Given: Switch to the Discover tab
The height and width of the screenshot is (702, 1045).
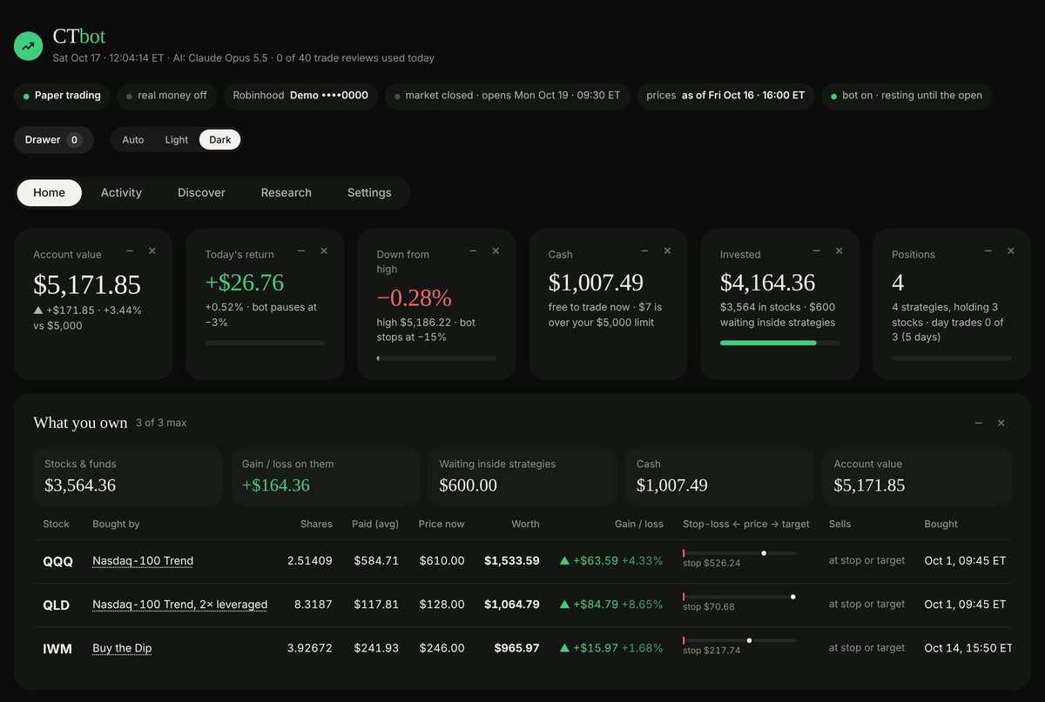Looking at the screenshot, I should tap(201, 193).
